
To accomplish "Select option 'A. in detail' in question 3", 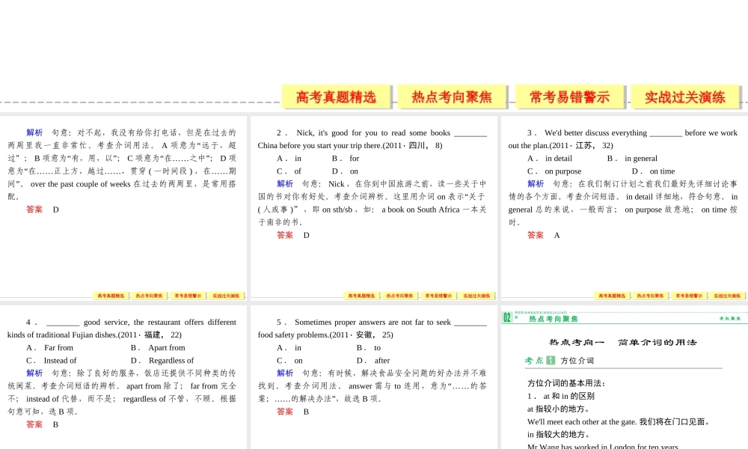I will click(550, 159).
